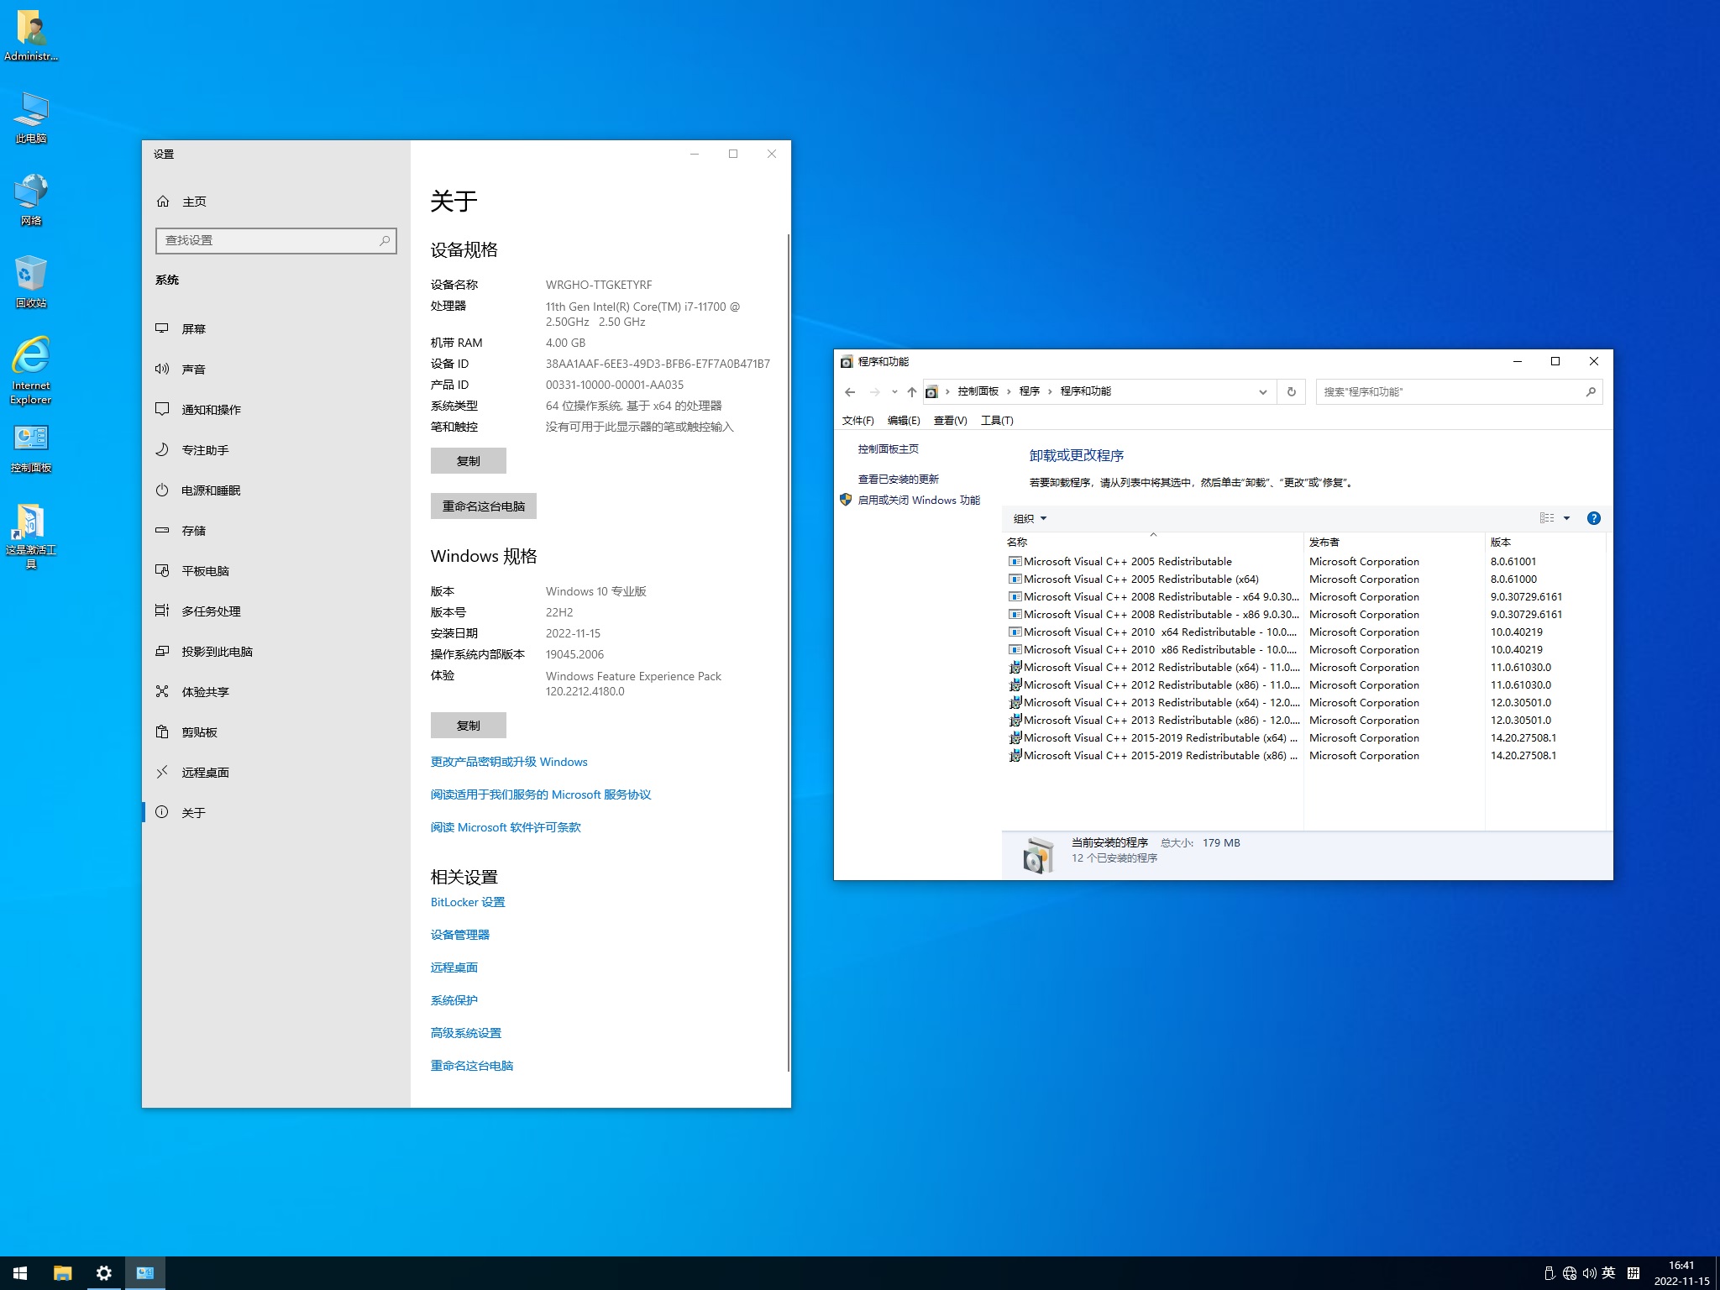Open the Organize (组织) dropdown
This screenshot has height=1290, width=1720.
pyautogui.click(x=1030, y=518)
